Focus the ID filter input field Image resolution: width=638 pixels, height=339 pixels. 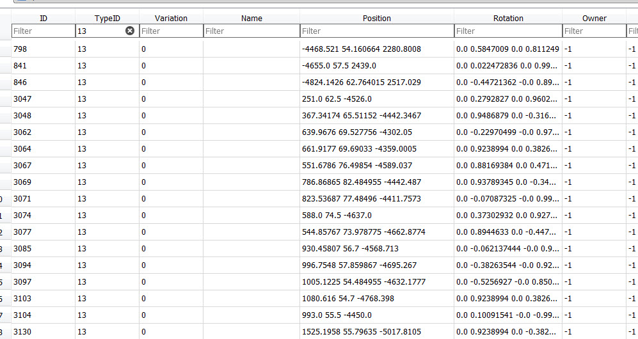pos(43,31)
